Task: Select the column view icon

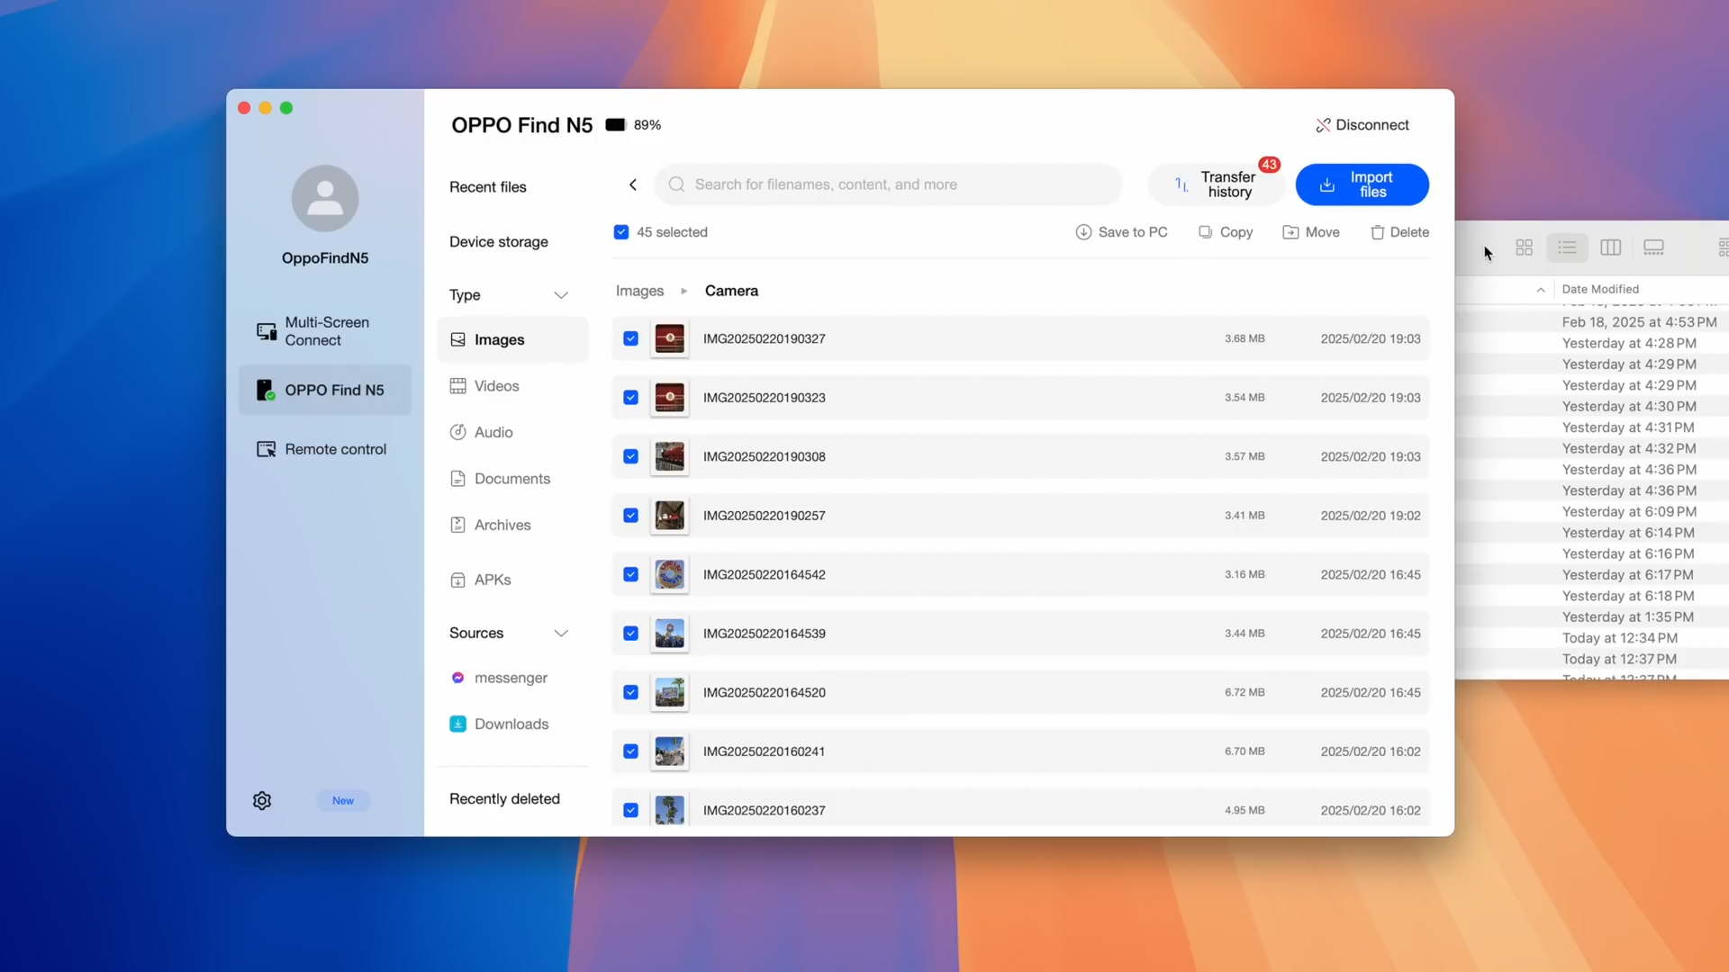Action: pos(1611,247)
